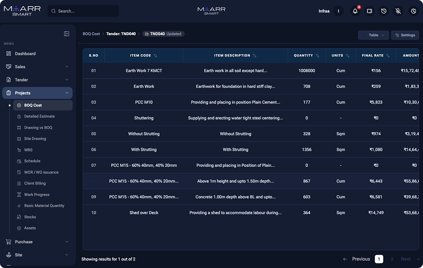Toggle the muted microphone icon
Viewport: 423px width, 268px height.
(x=398, y=11)
